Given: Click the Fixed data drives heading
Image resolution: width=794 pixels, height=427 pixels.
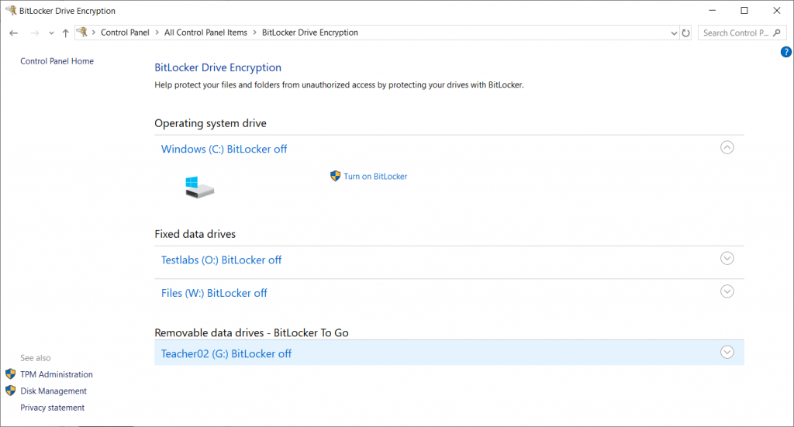Looking at the screenshot, I should point(195,234).
